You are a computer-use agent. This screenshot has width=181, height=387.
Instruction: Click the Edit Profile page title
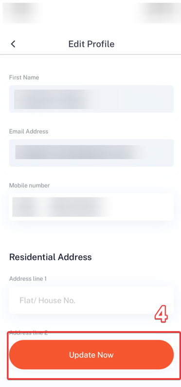coord(91,44)
